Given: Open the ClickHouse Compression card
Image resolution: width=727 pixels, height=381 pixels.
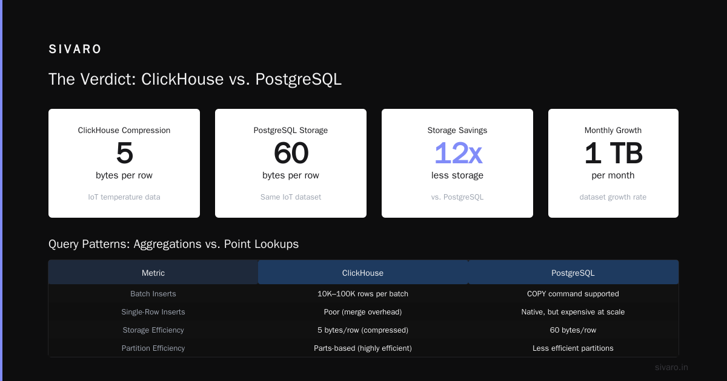Looking at the screenshot, I should 124,163.
